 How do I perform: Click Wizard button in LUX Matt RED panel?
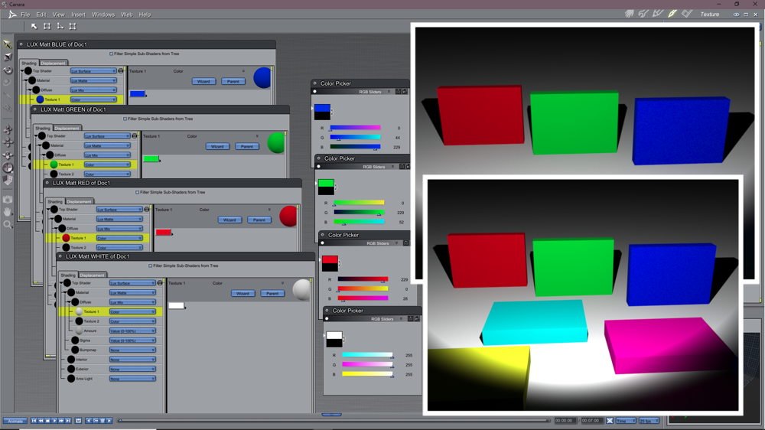coord(229,220)
